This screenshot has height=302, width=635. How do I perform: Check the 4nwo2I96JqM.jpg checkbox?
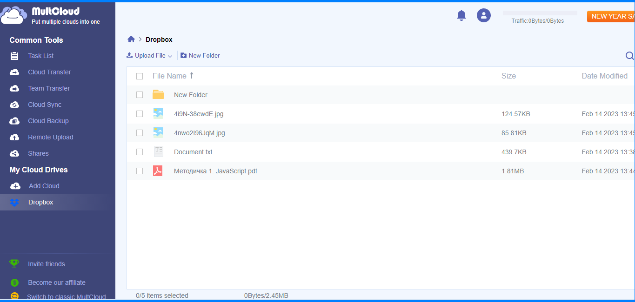(x=140, y=133)
